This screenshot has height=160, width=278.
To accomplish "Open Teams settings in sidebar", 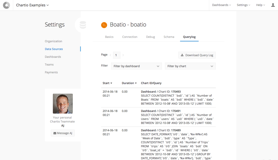I will click(49, 64).
